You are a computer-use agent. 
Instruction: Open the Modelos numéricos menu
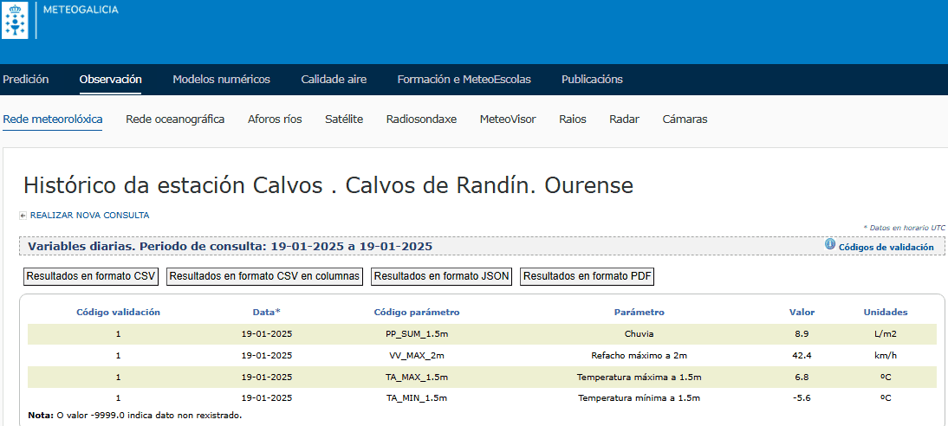(x=221, y=80)
